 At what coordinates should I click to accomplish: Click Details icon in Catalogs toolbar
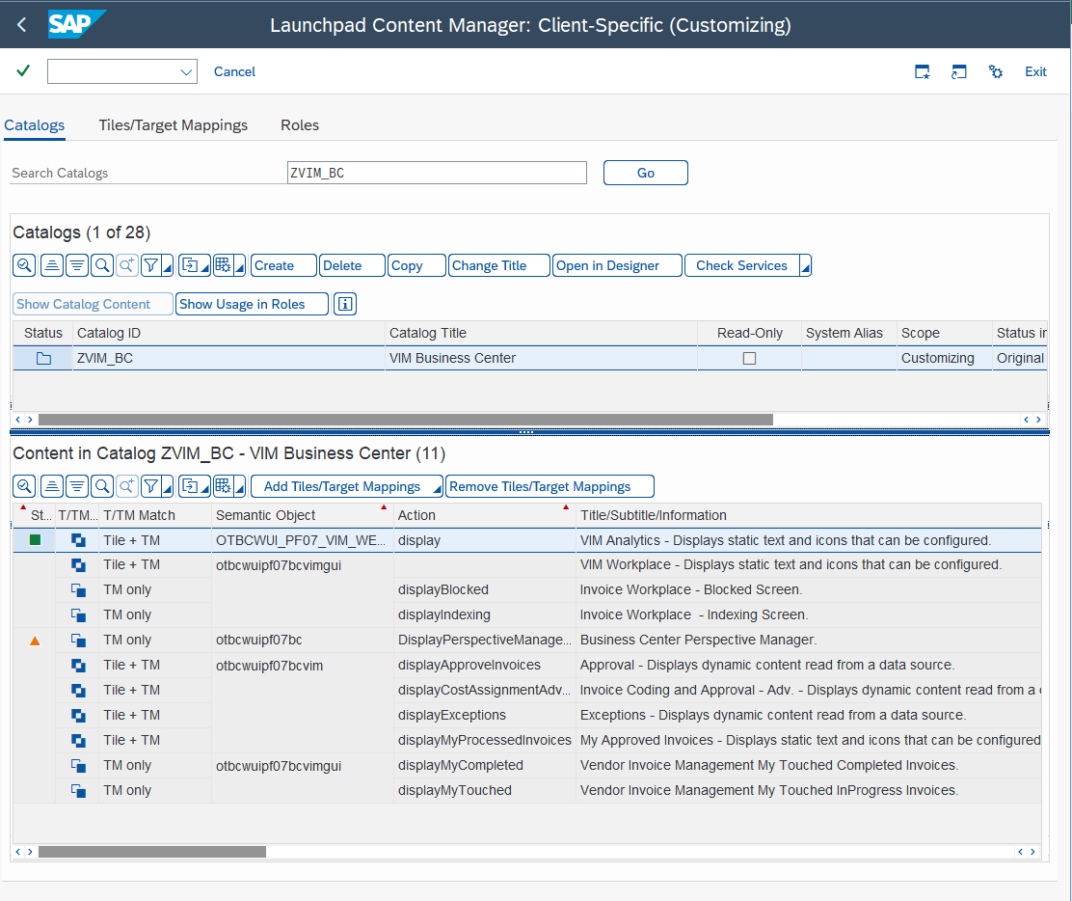click(x=25, y=265)
